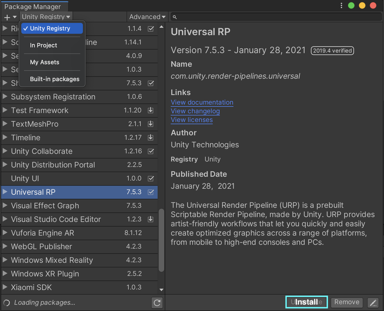This screenshot has width=384, height=311.
Task: Click the plus add package icon
Action: point(7,17)
